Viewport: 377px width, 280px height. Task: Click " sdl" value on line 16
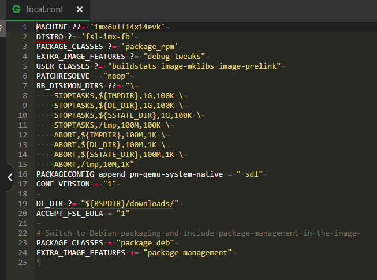(x=250, y=174)
